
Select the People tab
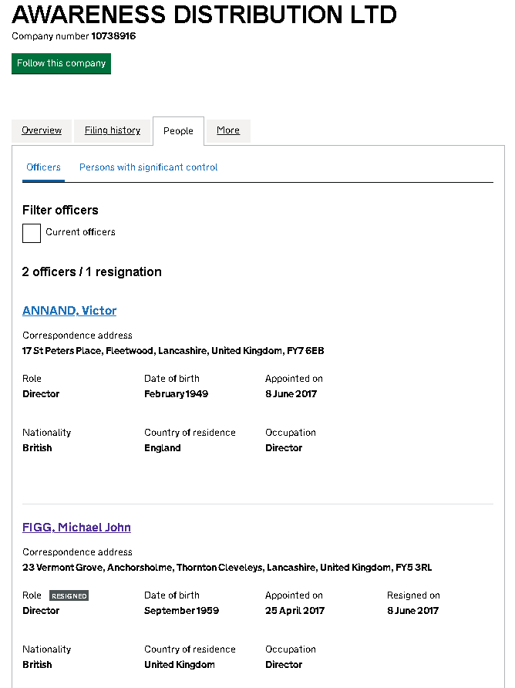tap(178, 131)
